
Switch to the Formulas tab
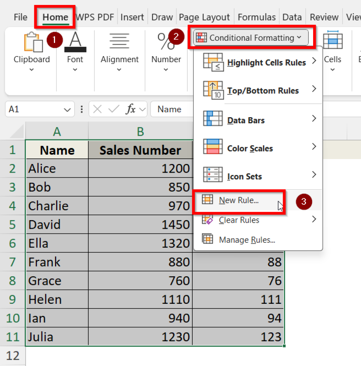[256, 16]
